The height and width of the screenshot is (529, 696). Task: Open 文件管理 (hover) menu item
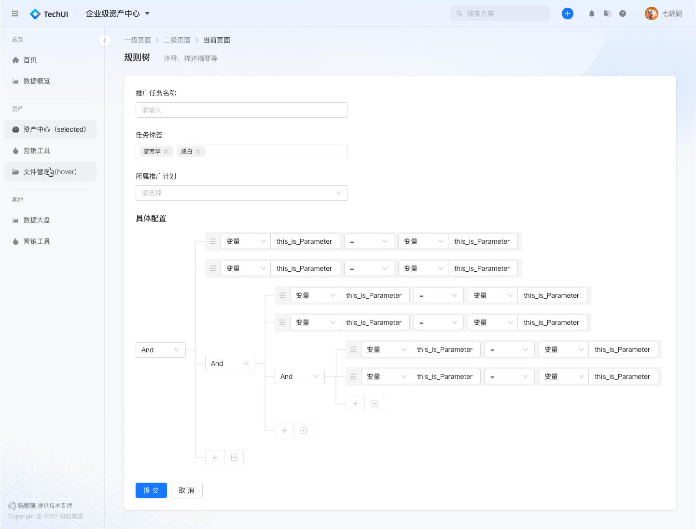point(51,172)
